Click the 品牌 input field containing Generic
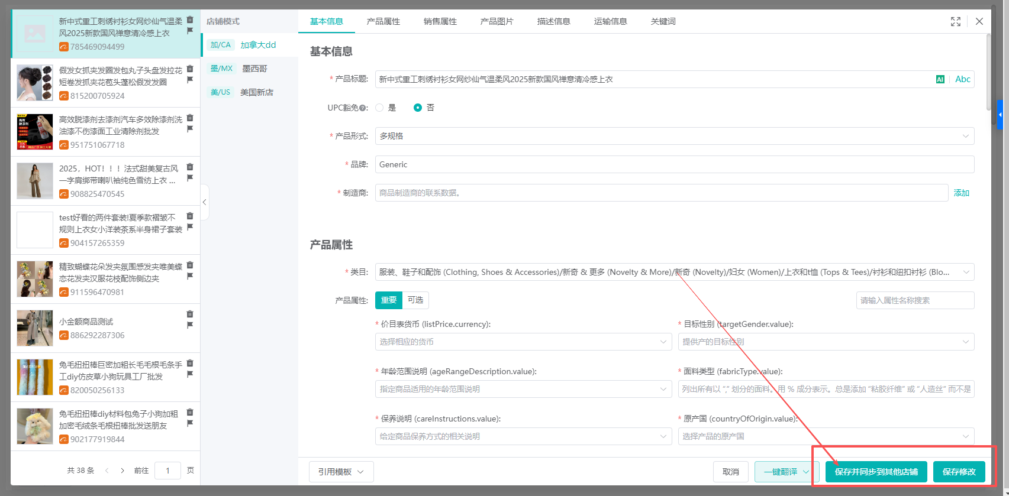Screen dimensions: 1009x496 (x=674, y=164)
